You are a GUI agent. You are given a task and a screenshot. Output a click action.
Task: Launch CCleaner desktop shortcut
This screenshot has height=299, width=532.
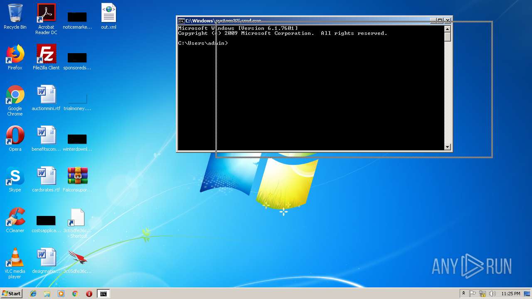tap(15, 220)
